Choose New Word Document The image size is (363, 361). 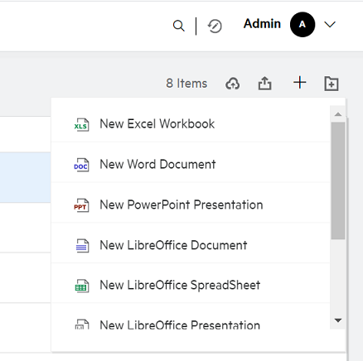[191, 164]
